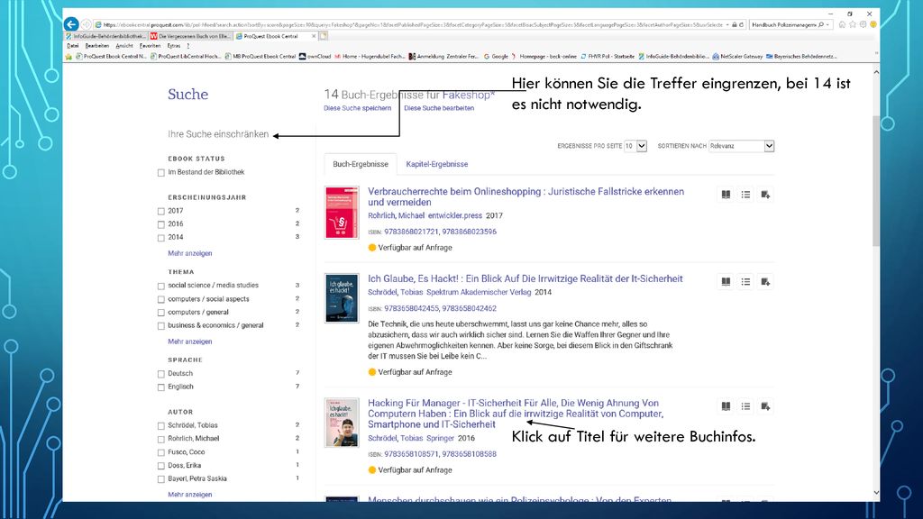Viewport: 923px width, 519px height.
Task: Check the 2014 publication year filter
Action: point(161,238)
